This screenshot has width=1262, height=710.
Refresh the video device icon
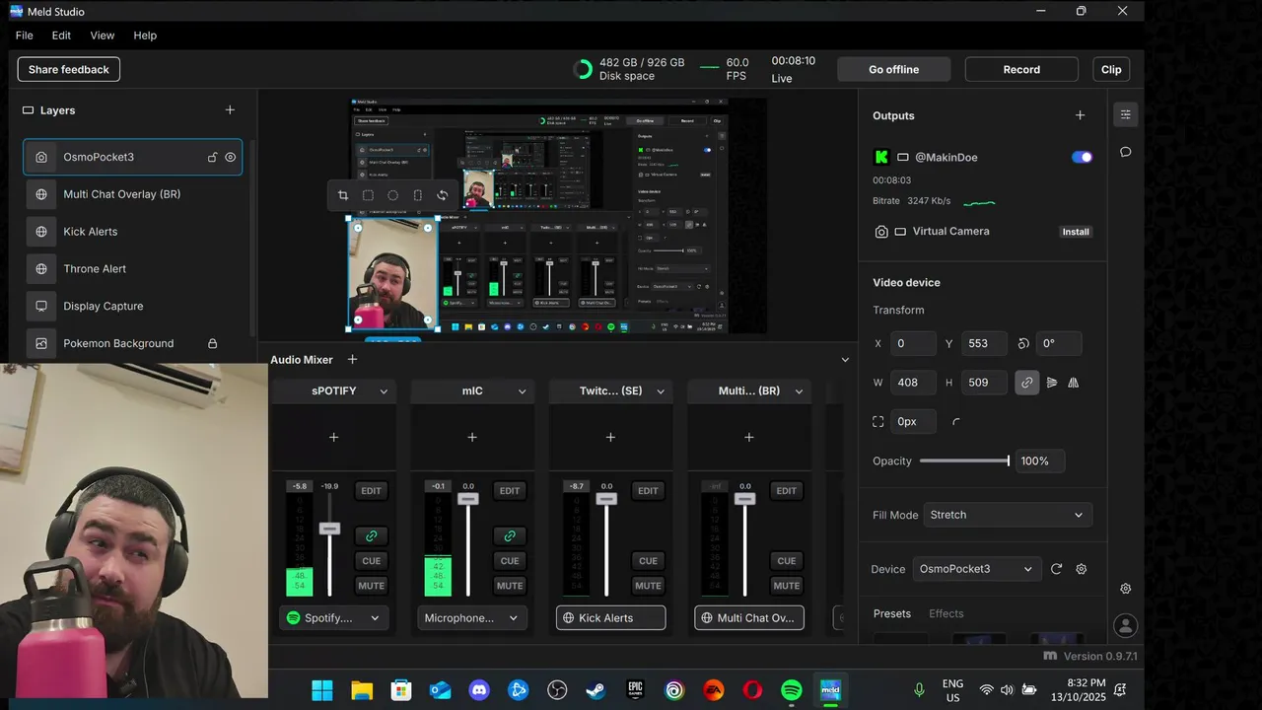[1056, 569]
